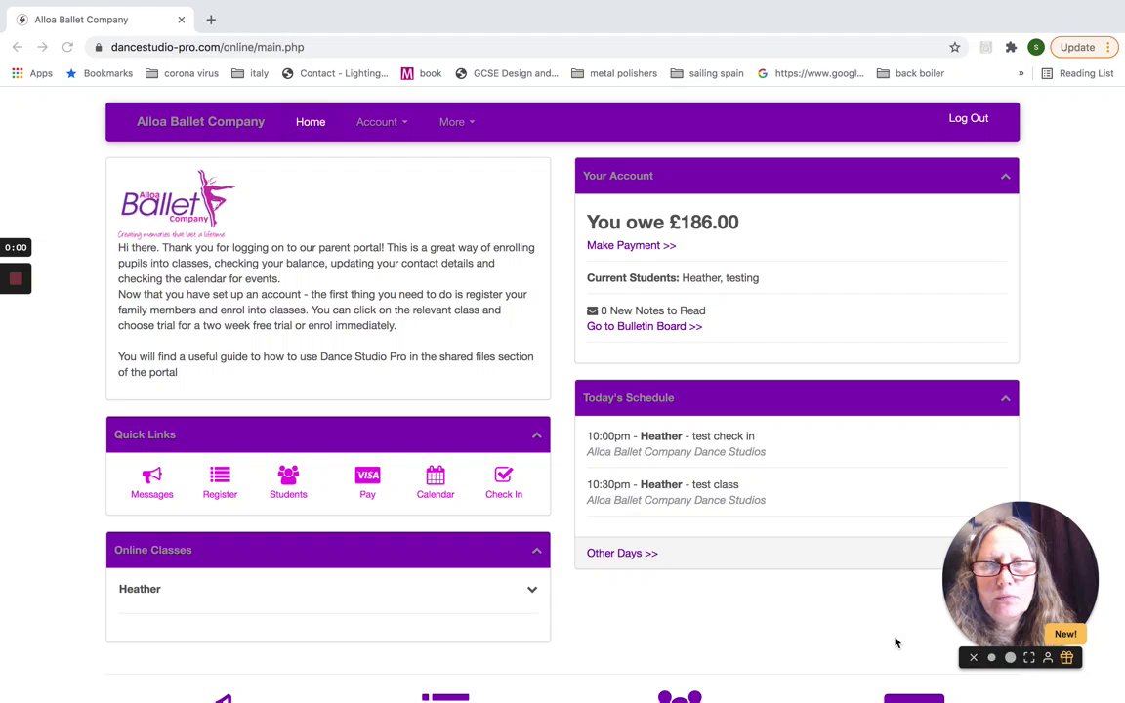Image resolution: width=1125 pixels, height=703 pixels.
Task: Click the Log Out link
Action: pos(969,118)
